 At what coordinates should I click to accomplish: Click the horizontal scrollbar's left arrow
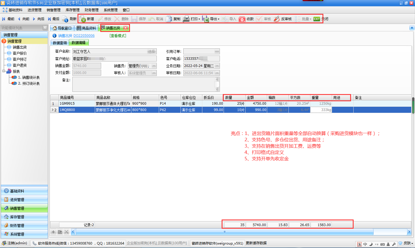pyautogui.click(x=73, y=232)
